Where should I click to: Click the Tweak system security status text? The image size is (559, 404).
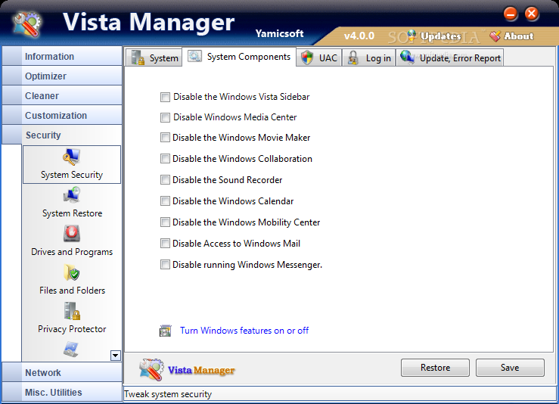coord(168,394)
